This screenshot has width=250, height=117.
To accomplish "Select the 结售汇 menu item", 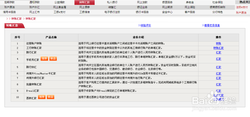I will (x=112, y=7).
